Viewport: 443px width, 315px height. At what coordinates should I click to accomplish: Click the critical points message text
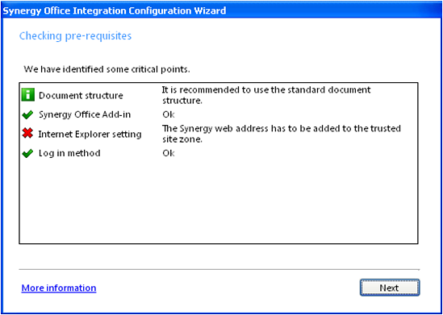107,69
